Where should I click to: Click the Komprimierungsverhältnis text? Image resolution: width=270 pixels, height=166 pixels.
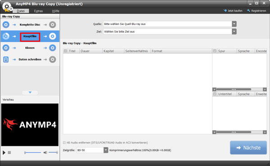click(x=140, y=150)
